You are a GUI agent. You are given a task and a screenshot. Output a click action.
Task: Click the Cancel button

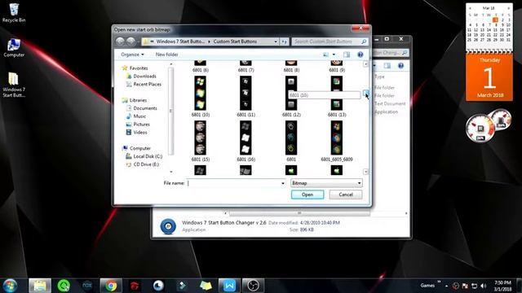[346, 195]
